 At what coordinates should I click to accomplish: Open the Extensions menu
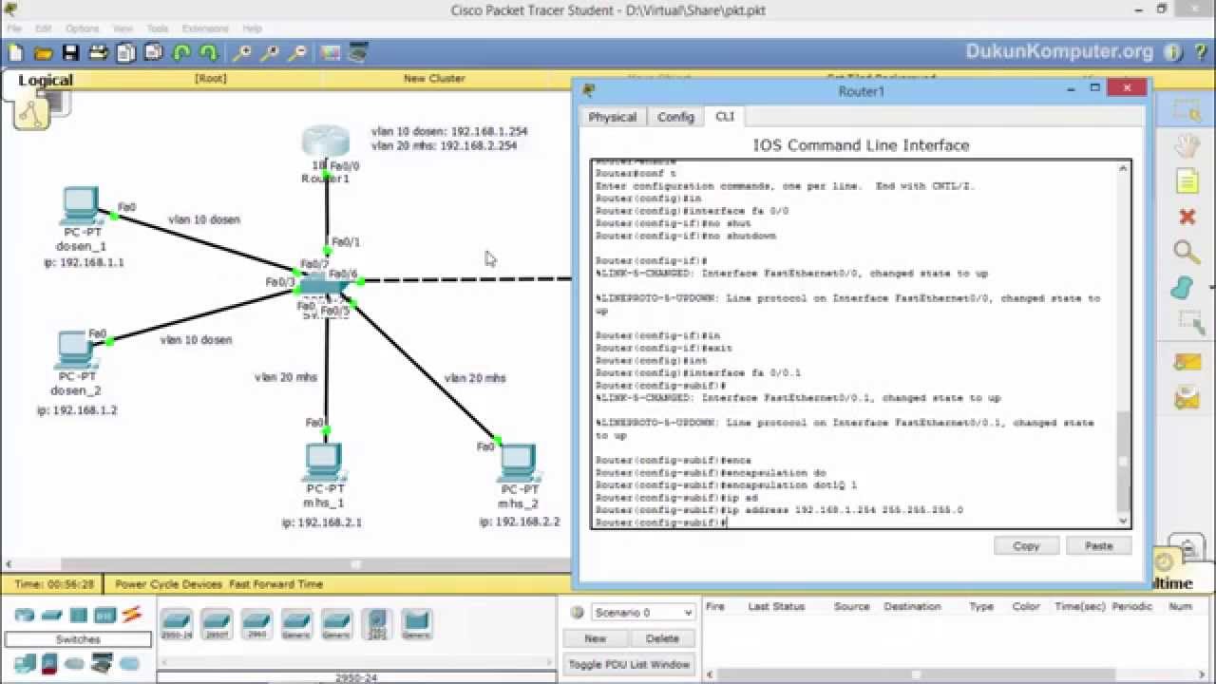[x=205, y=28]
